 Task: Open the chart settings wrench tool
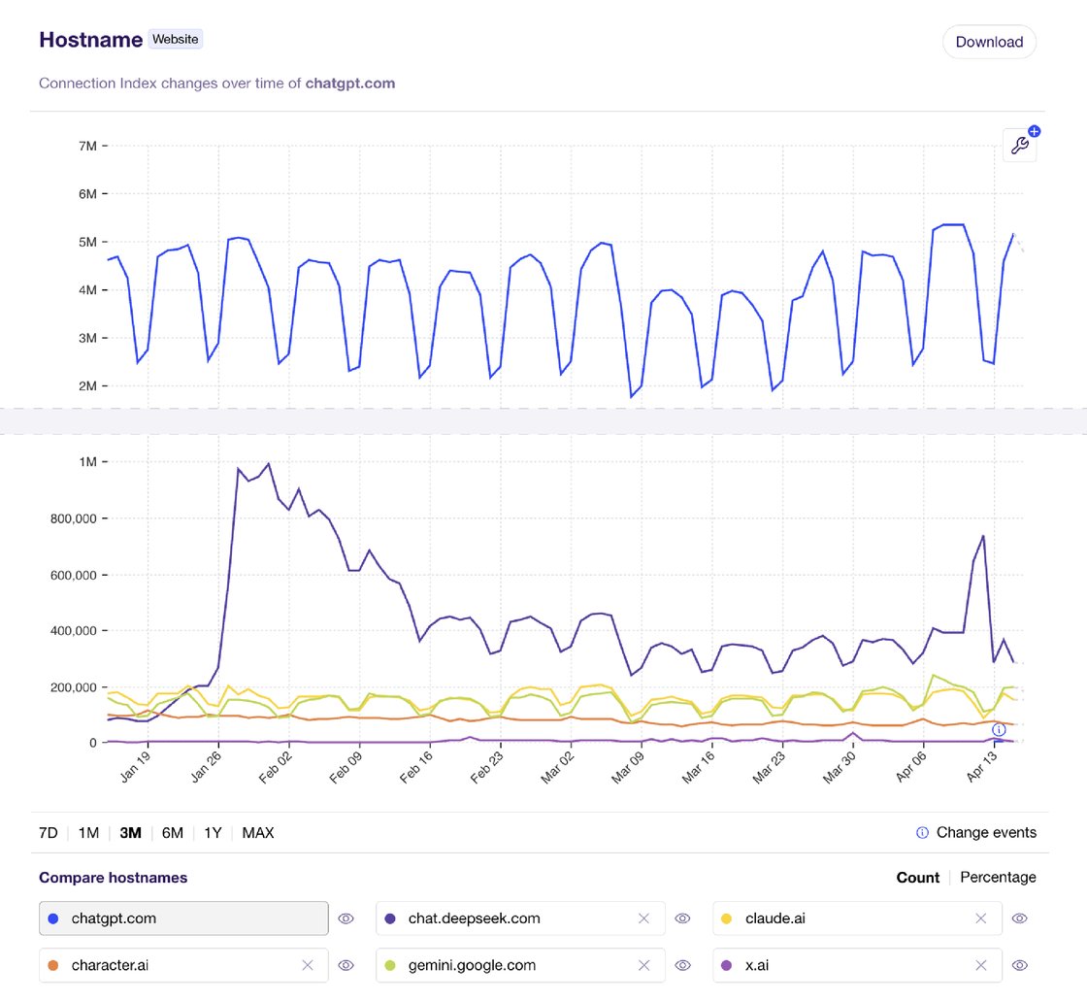coord(1018,144)
